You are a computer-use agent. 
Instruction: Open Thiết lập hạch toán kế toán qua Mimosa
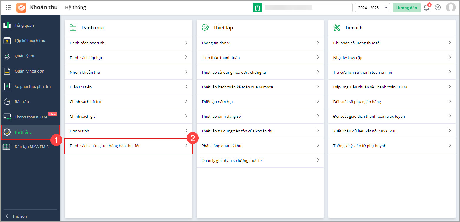(x=260, y=87)
